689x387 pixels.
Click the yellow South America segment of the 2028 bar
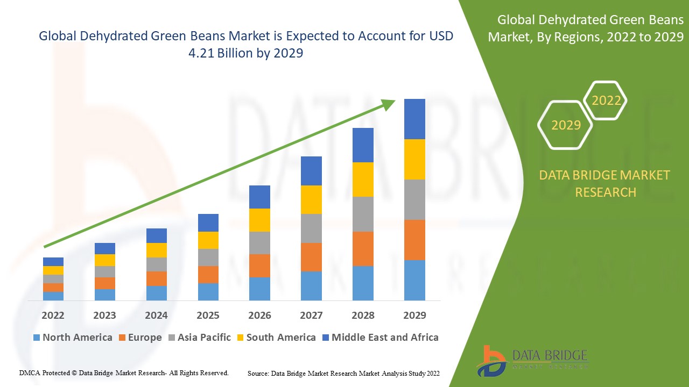363,179
